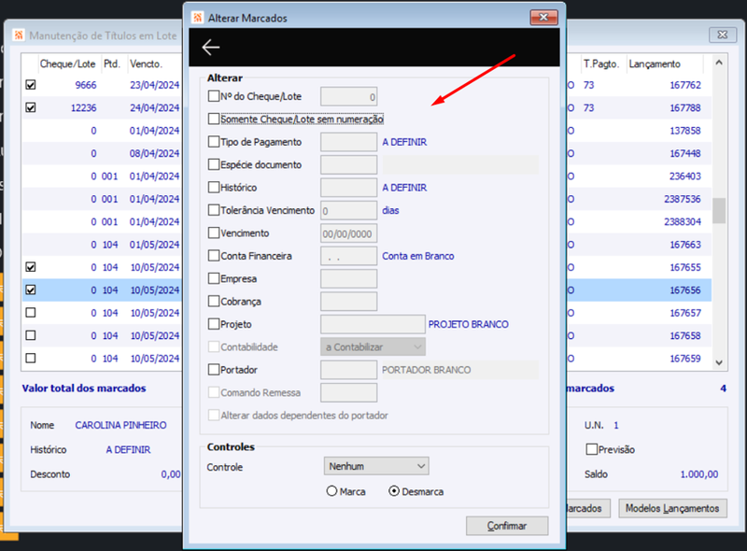Tick the Tipo de Pagamento checkbox
The image size is (747, 551).
(214, 142)
